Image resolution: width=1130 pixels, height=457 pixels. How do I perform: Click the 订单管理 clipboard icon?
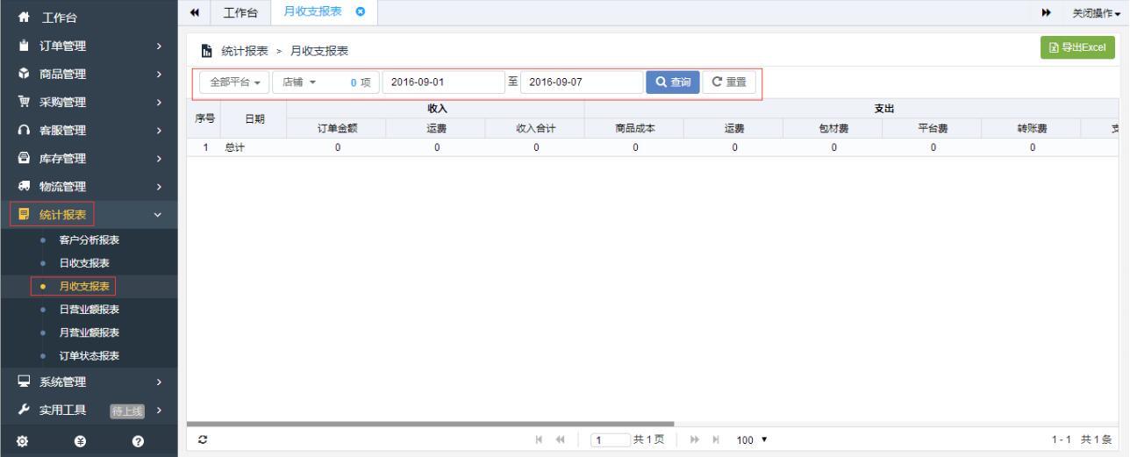22,46
